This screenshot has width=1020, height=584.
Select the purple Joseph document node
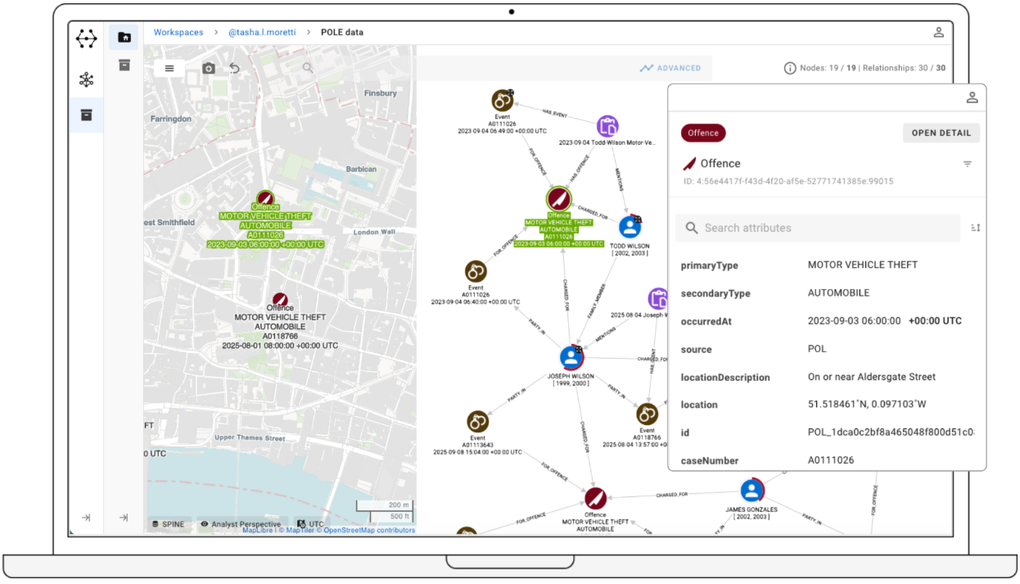click(658, 298)
